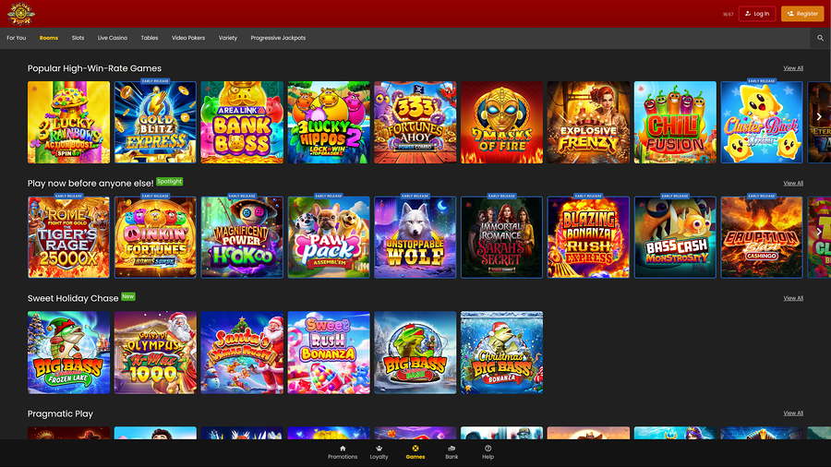Screen dimensions: 831x467
Task: Open the Promotions home icon in bottom bar
Action: (343, 449)
